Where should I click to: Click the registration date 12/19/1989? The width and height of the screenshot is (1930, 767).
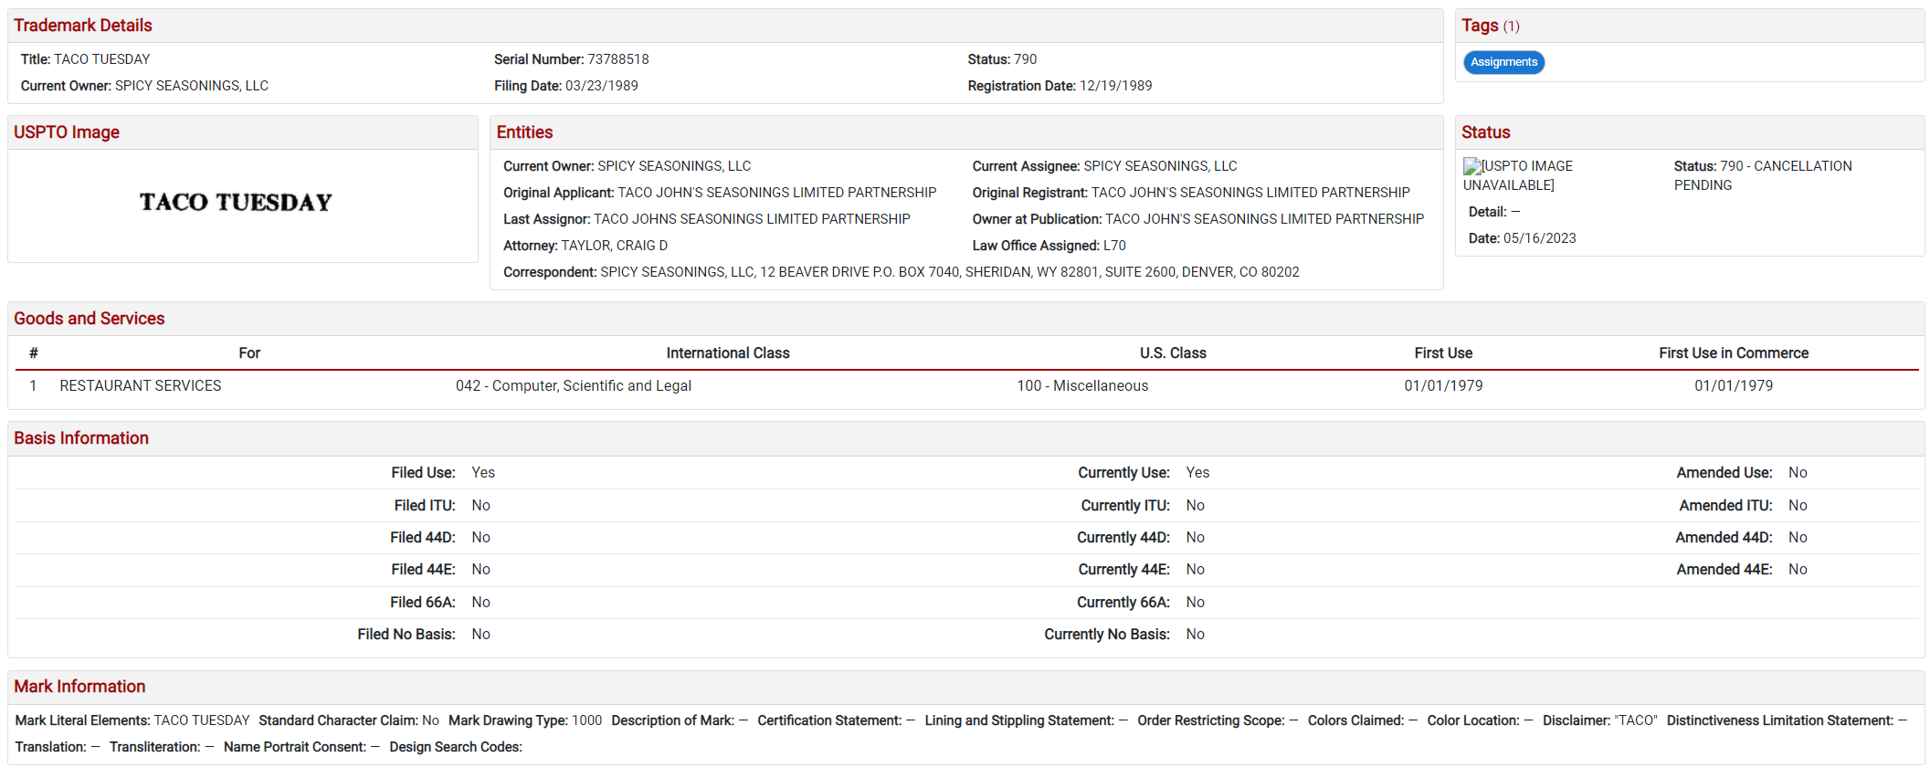pyautogui.click(x=1116, y=86)
